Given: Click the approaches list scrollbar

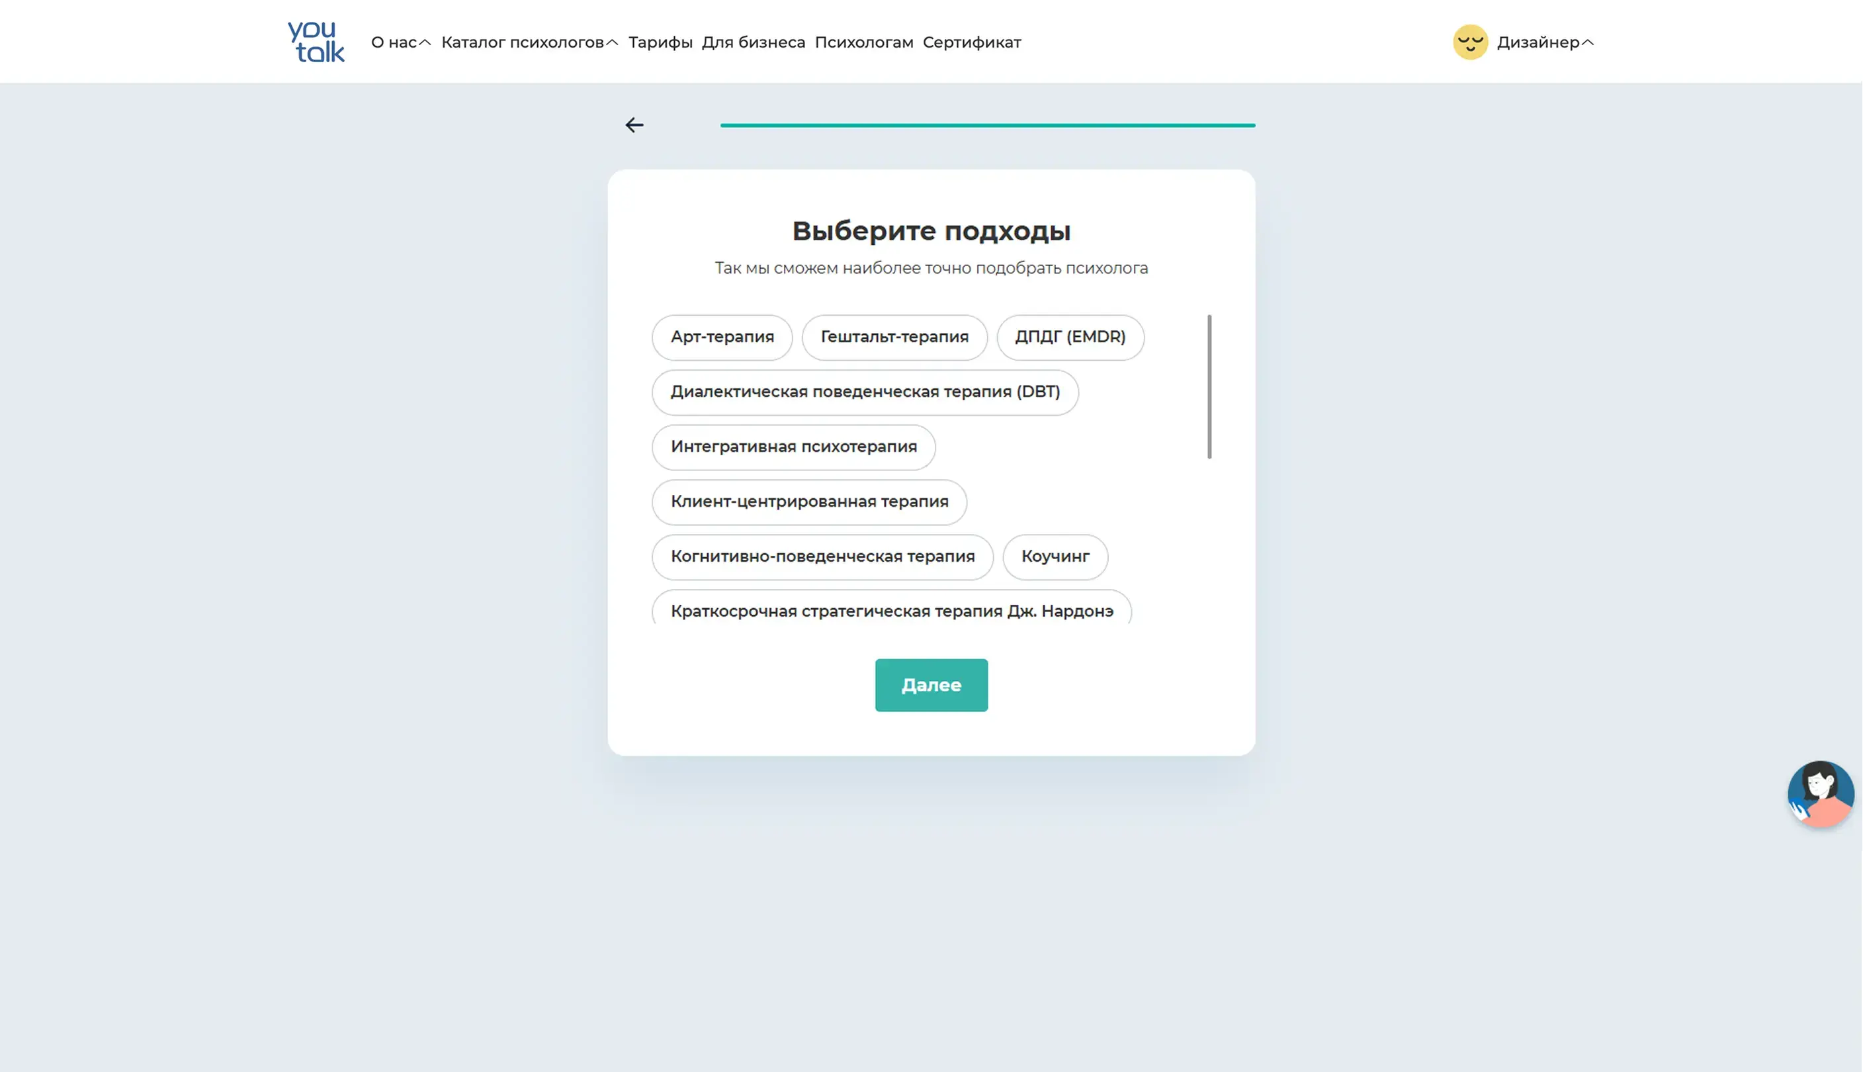Looking at the screenshot, I should 1209,386.
